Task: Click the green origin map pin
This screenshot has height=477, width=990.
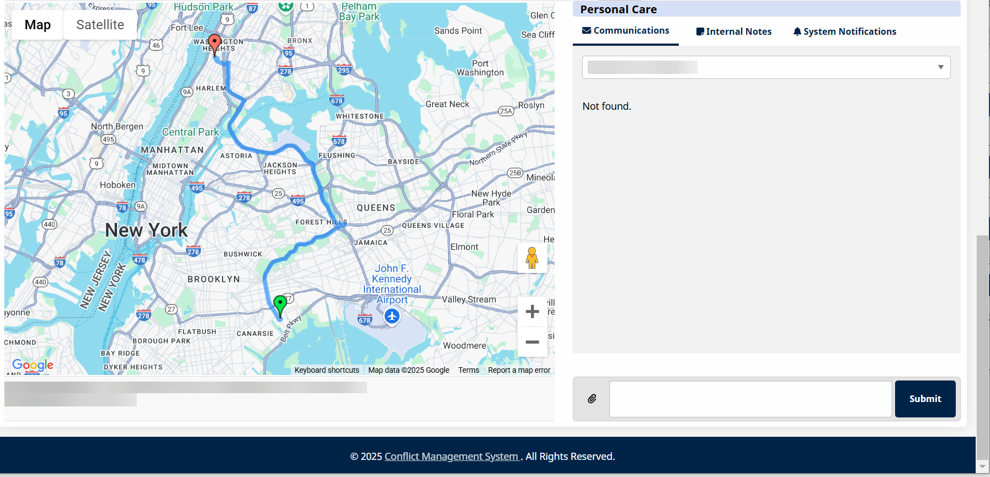Action: (280, 304)
